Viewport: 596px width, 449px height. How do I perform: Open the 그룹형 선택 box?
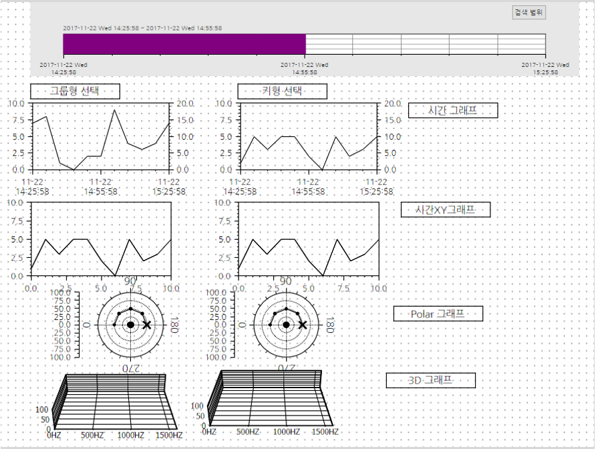(x=76, y=92)
